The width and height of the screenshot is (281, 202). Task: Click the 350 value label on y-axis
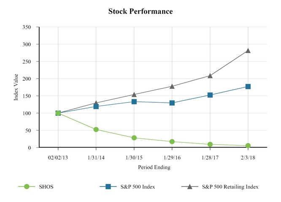26,27
